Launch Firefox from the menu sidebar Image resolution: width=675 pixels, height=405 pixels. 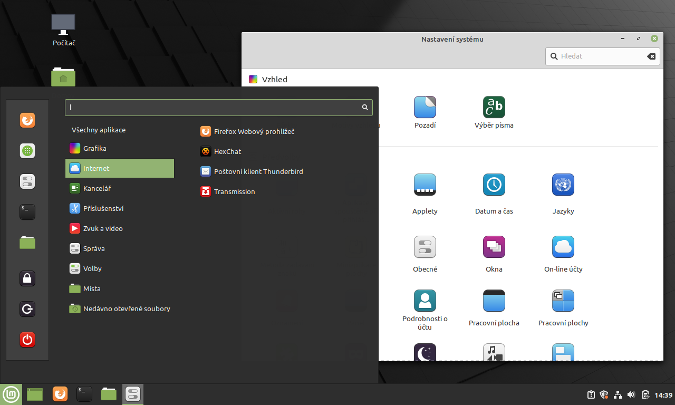27,120
